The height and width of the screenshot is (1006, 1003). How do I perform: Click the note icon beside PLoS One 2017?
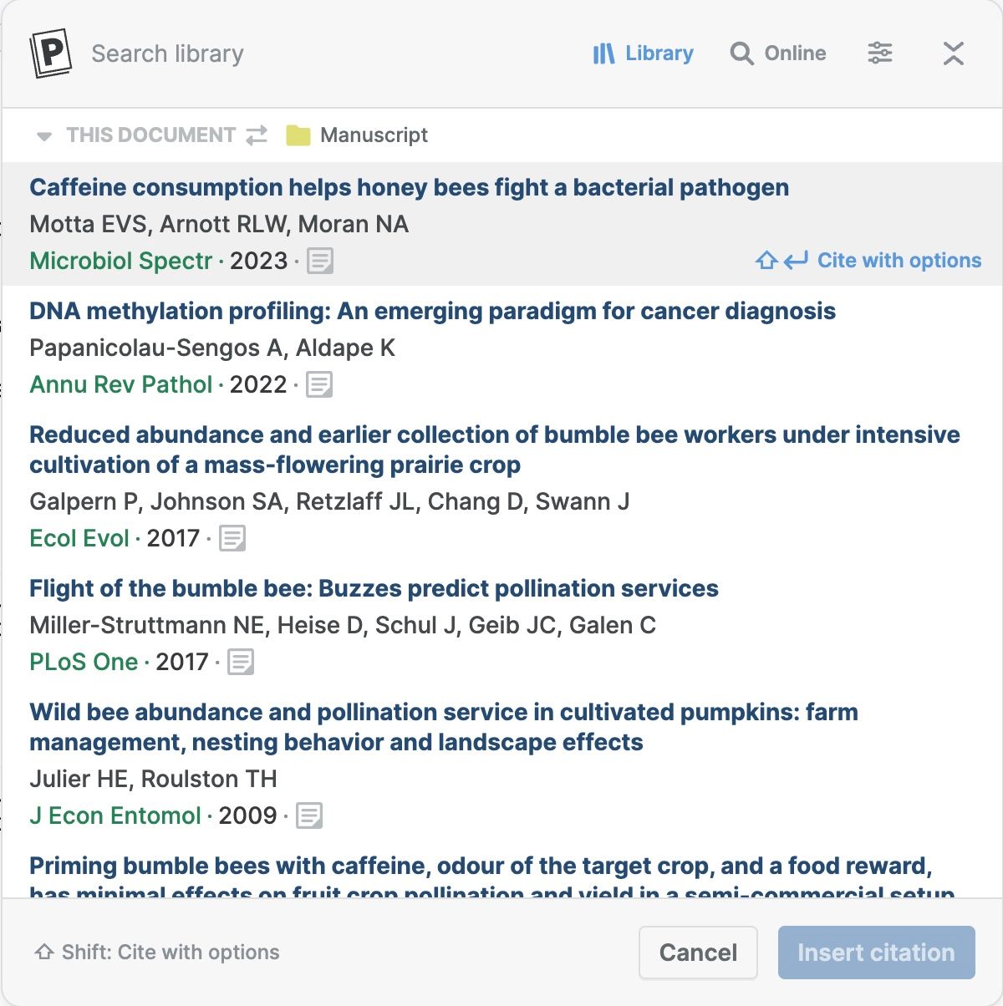(x=241, y=662)
